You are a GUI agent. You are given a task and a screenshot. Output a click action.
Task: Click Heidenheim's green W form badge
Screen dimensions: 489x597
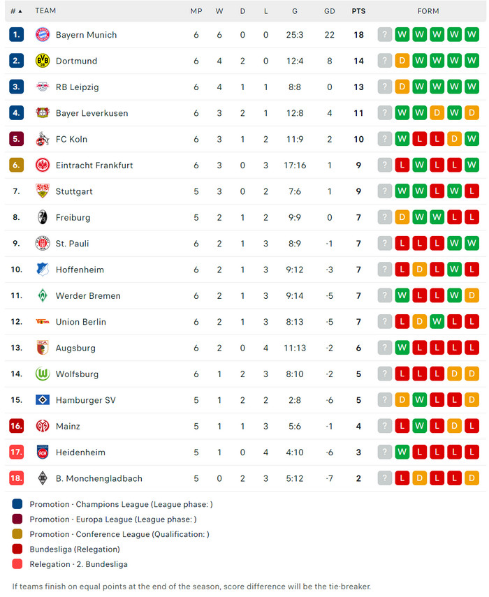point(402,452)
